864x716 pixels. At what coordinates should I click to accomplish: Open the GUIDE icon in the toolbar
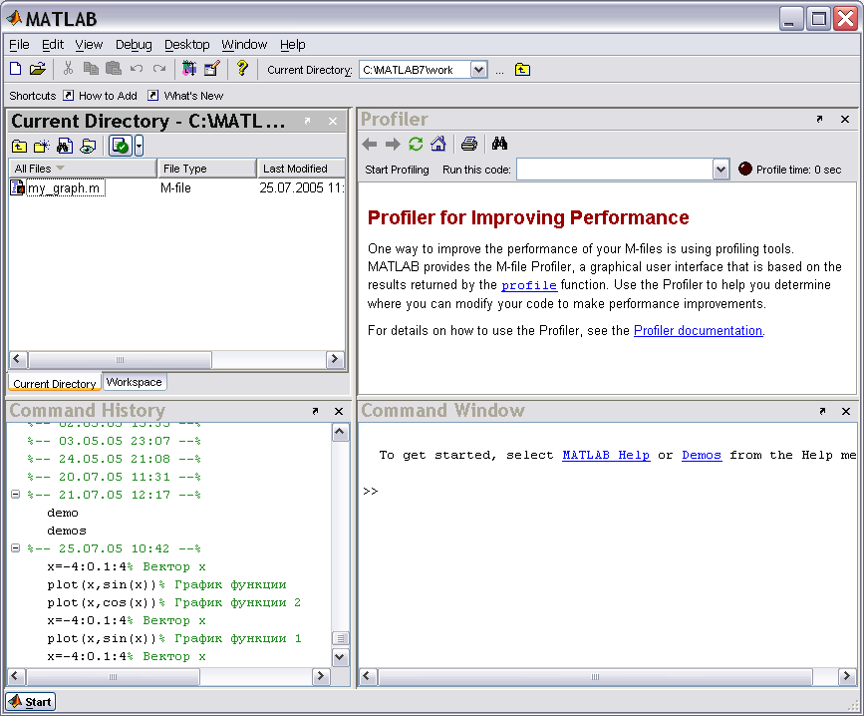[212, 69]
